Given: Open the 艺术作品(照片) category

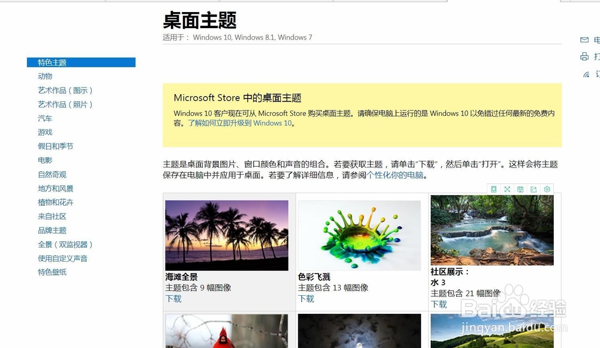Looking at the screenshot, I should (65, 104).
